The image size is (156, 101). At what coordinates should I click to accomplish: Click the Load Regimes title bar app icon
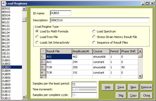(4, 3)
